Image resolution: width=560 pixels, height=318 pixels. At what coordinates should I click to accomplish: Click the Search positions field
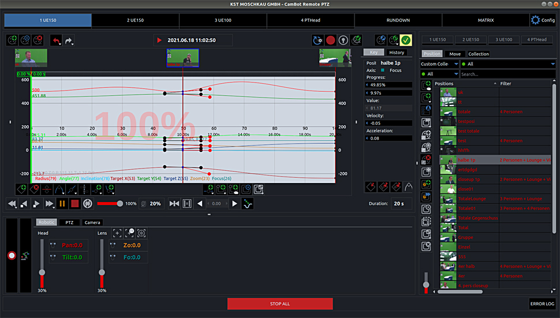click(507, 74)
